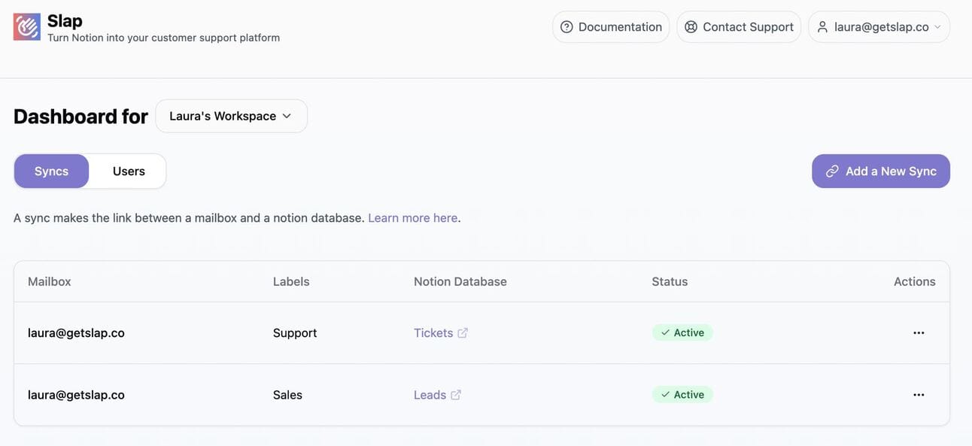Switch to the Users tab
This screenshot has height=446, width=972.
pyautogui.click(x=129, y=171)
